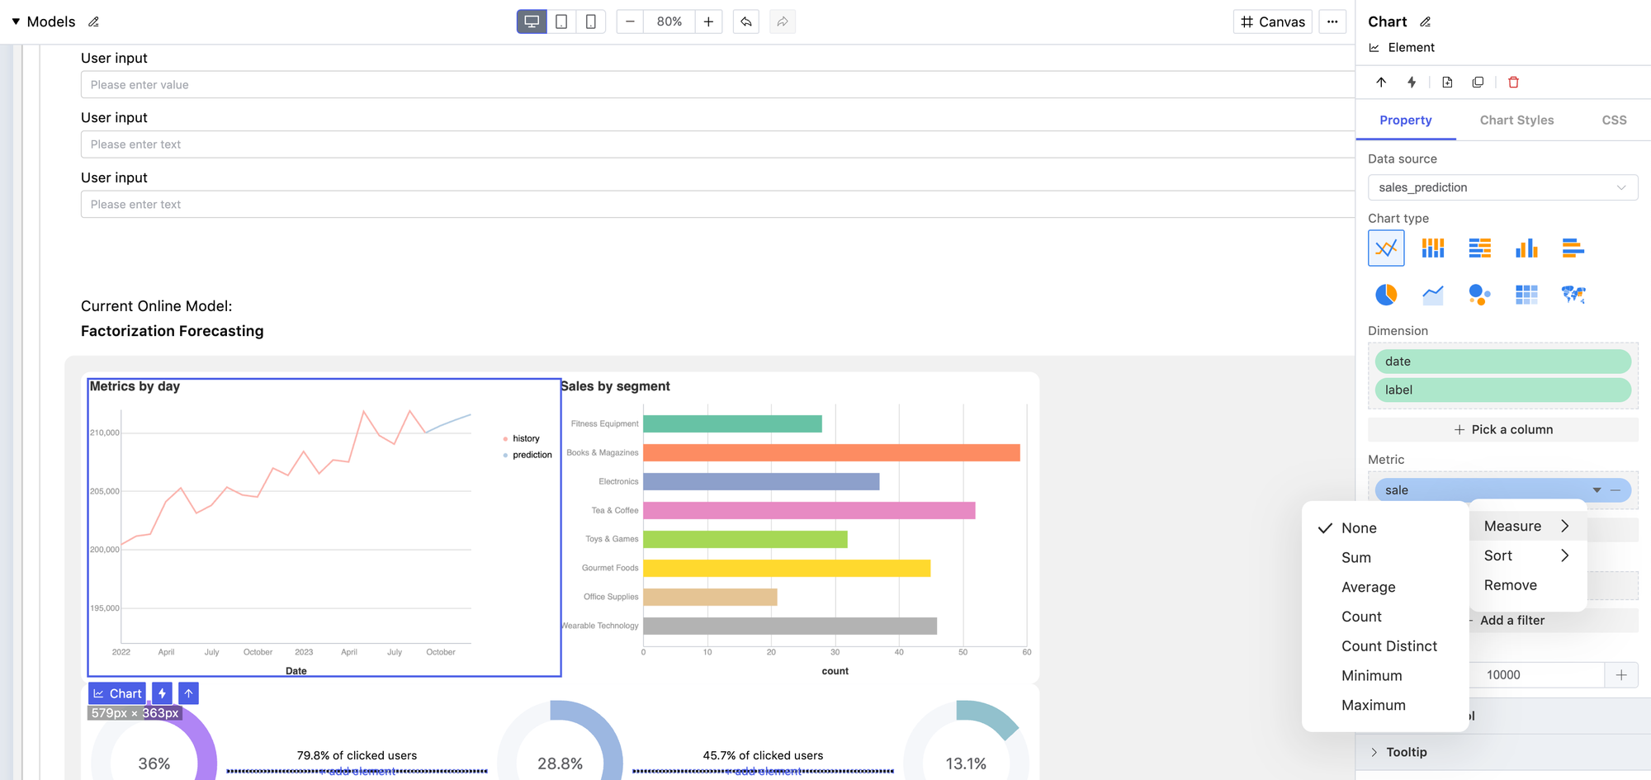This screenshot has width=1651, height=780.
Task: Select the scatter bubble chart type
Action: (1480, 295)
